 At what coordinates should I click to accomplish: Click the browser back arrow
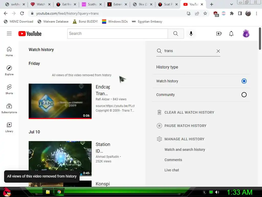pos(6,13)
